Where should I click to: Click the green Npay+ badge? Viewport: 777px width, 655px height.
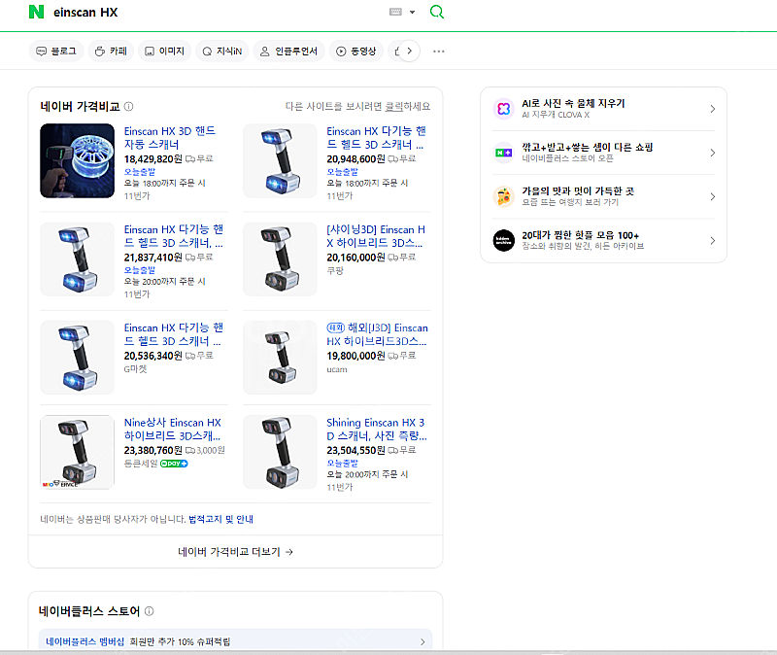coord(174,464)
